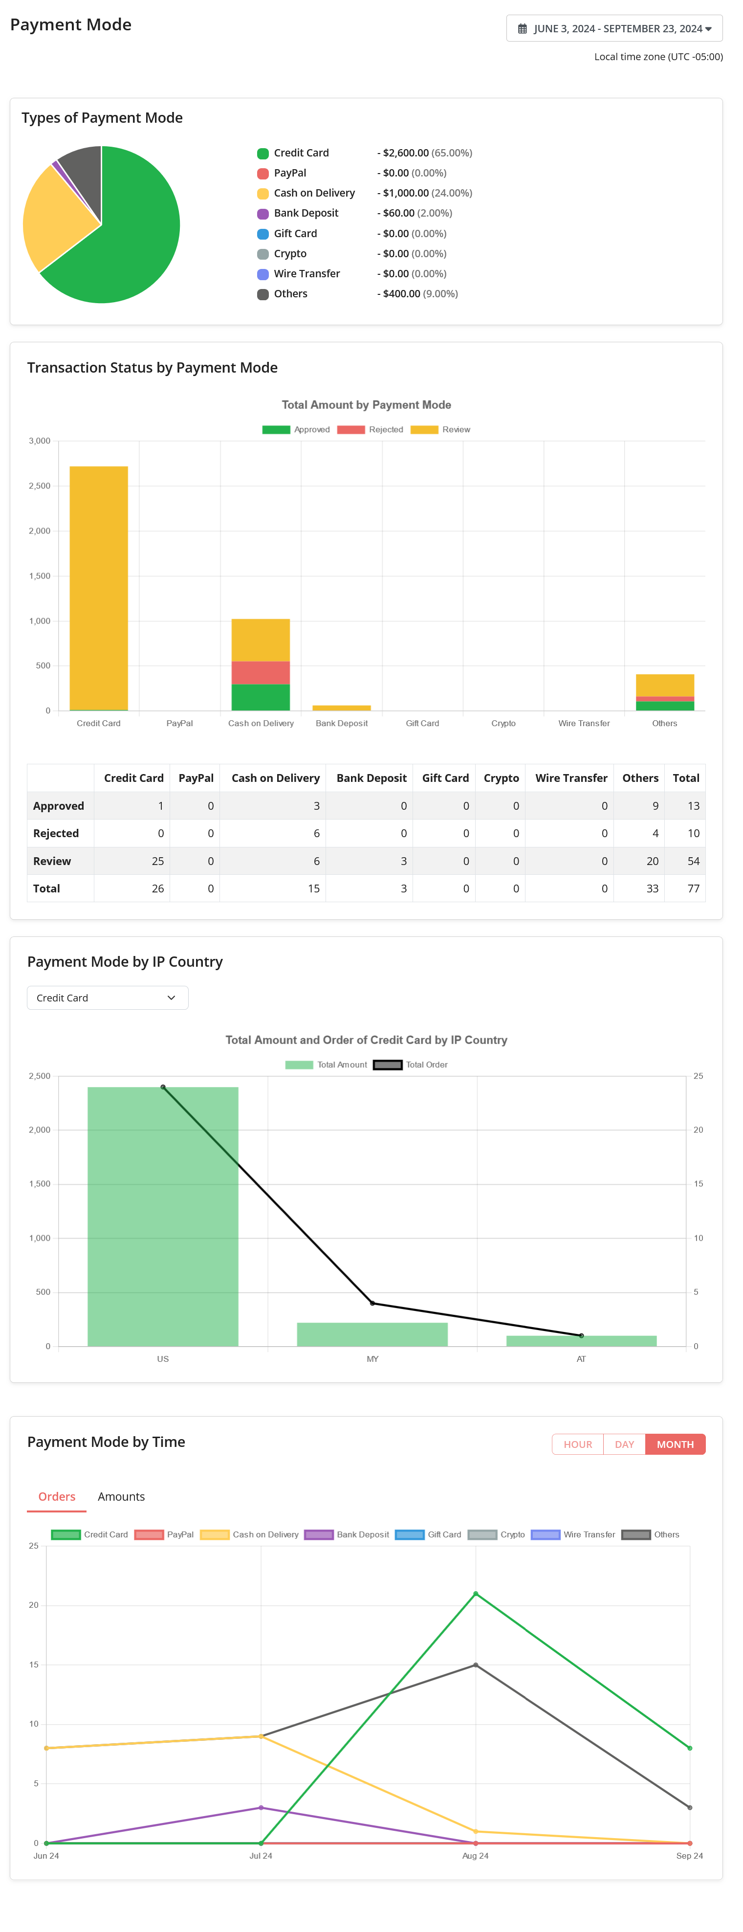The image size is (743, 1932).
Task: Click $2,600.00 Credit Card amount in legend
Action: point(406,153)
